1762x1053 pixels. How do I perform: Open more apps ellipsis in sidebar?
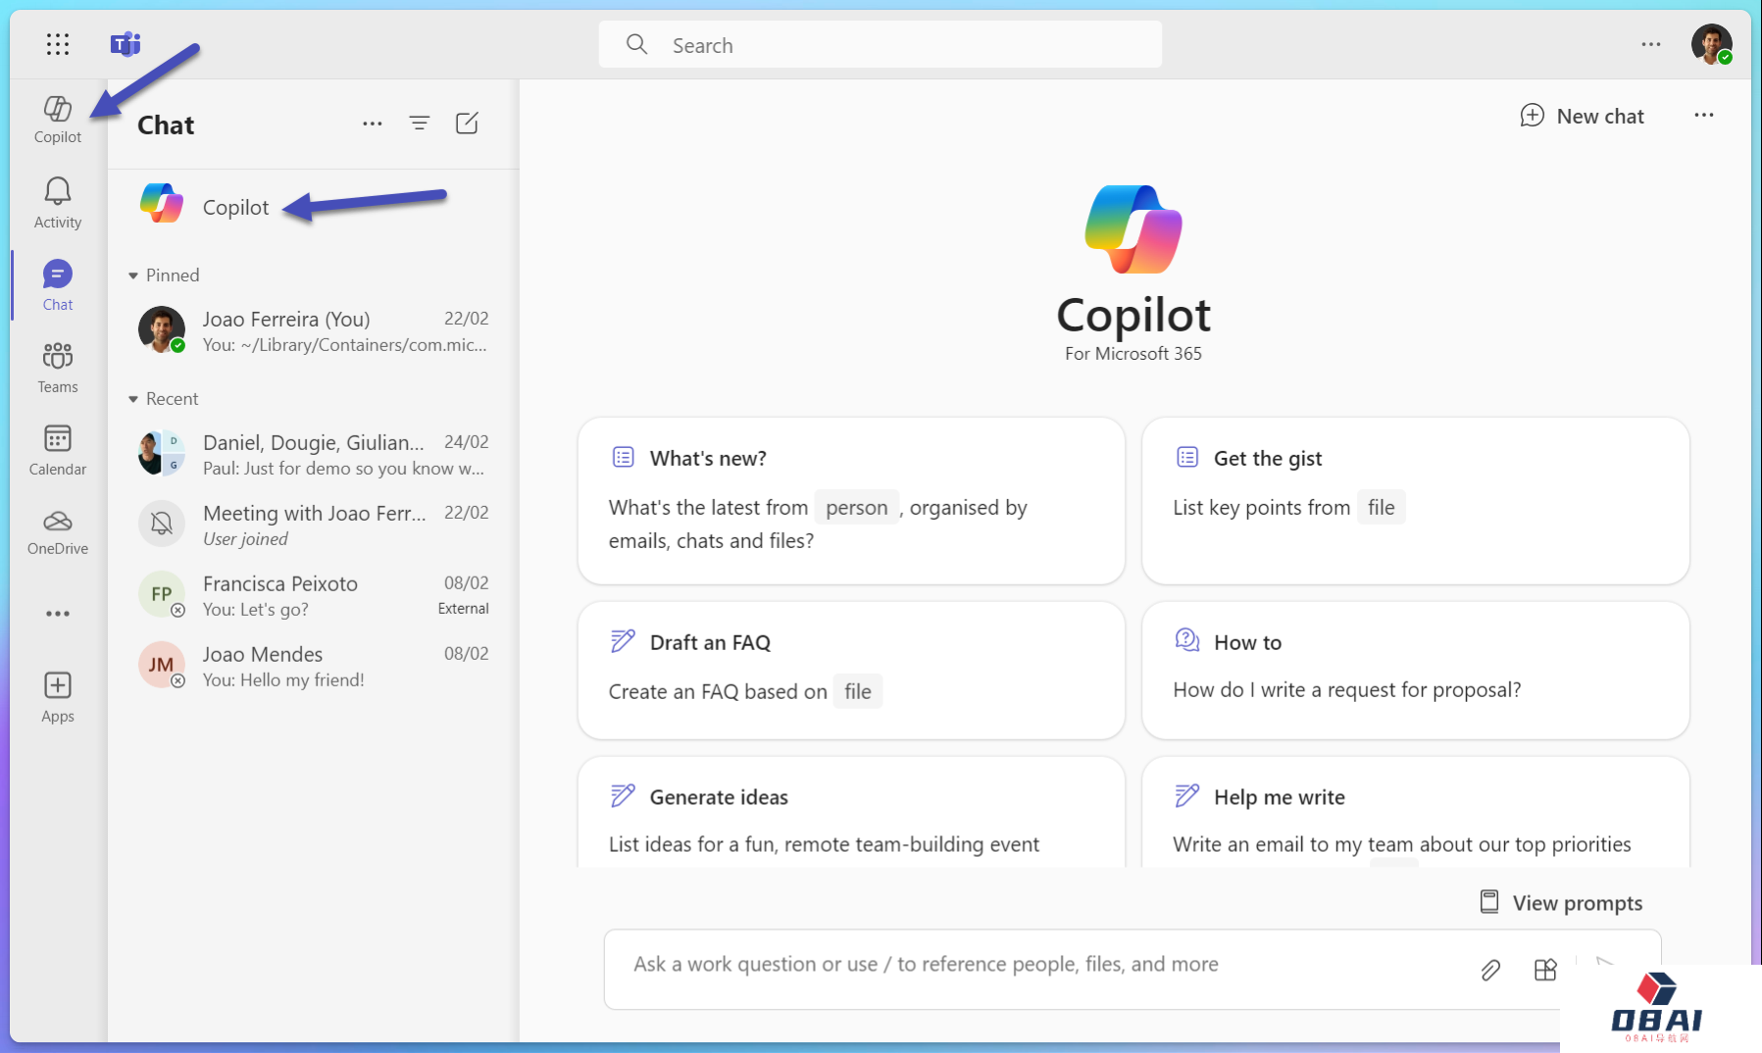58,614
